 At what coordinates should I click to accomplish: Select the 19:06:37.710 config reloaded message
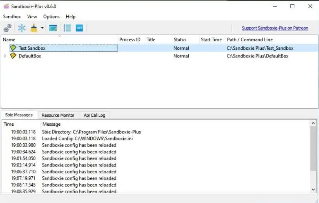156,172
